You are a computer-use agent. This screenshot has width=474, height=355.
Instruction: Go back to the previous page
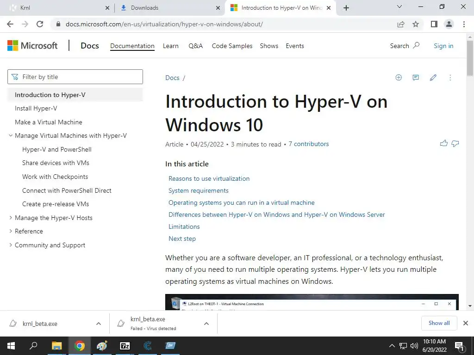pos(10,24)
